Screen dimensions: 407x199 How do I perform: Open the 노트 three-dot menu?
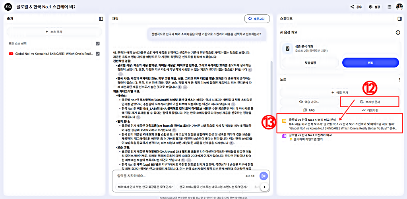[x=399, y=80]
